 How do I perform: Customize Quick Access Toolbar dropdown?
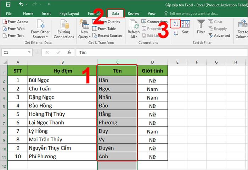(x=49, y=5)
